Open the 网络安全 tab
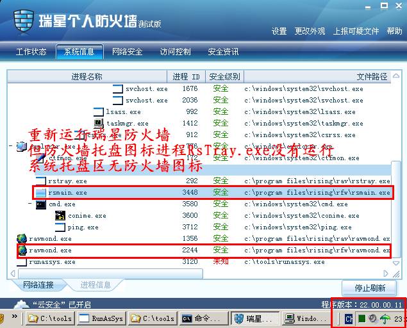The image size is (407, 328). pyautogui.click(x=127, y=52)
